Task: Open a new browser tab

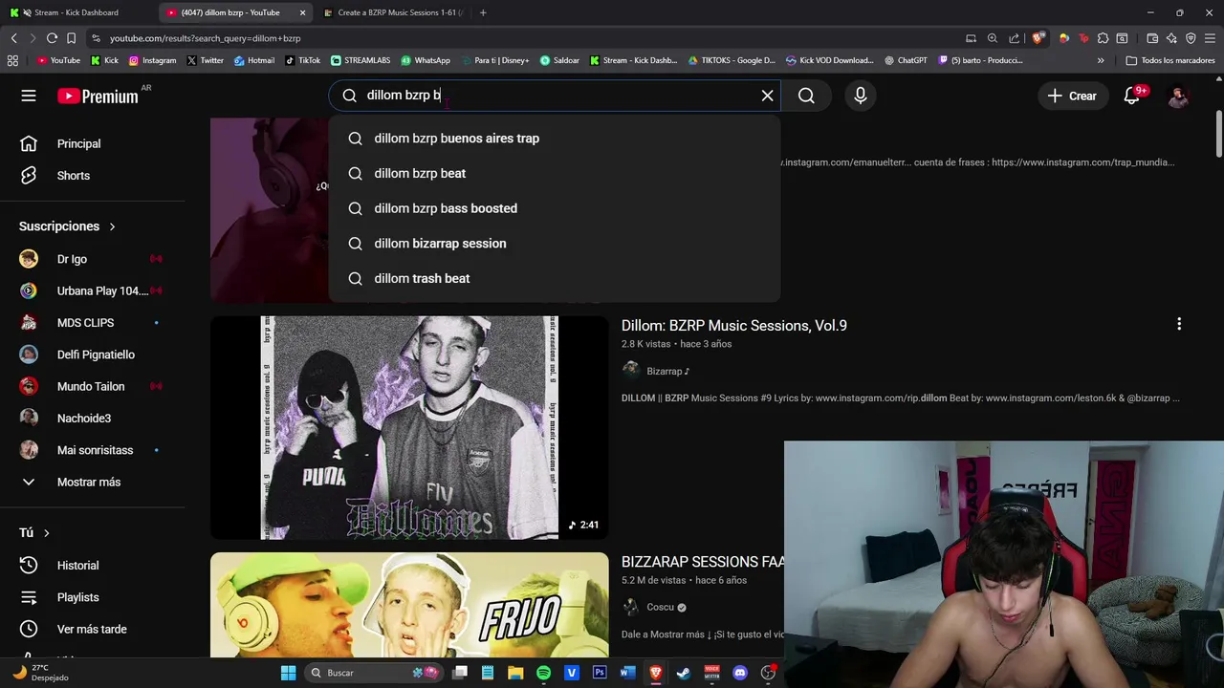Action: point(483,12)
